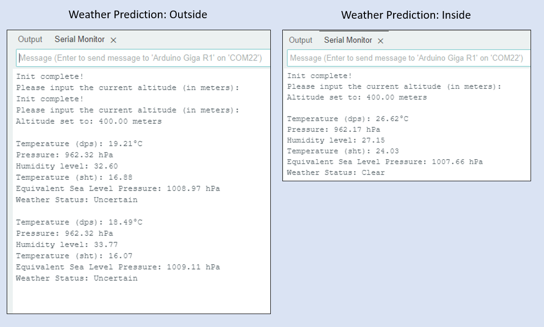The height and width of the screenshot is (327, 544).
Task: Click the 'Weather Status: Clear' line
Action: tap(336, 173)
